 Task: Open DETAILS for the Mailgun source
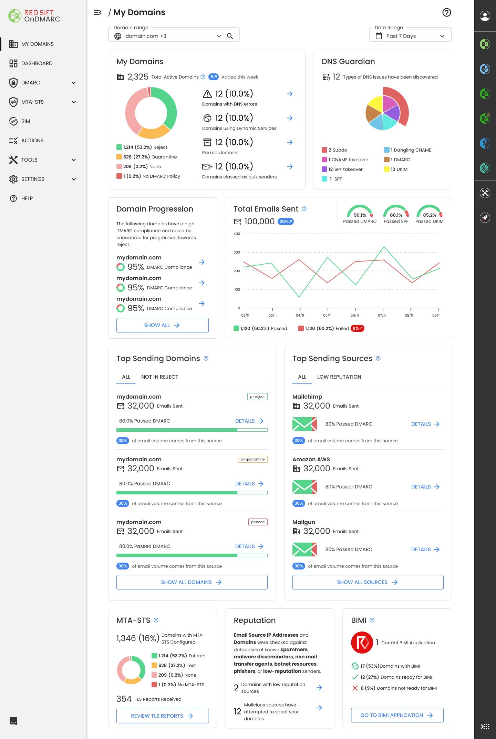click(425, 550)
